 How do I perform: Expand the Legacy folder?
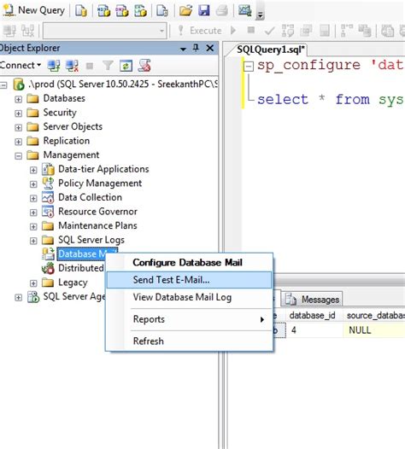33,283
